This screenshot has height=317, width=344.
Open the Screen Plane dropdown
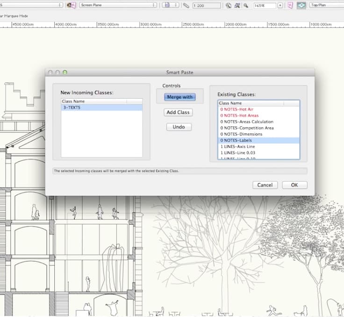pyautogui.click(x=118, y=5)
